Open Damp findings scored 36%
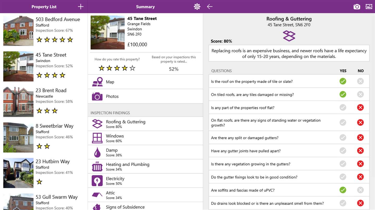375x210 pixels. click(x=145, y=152)
